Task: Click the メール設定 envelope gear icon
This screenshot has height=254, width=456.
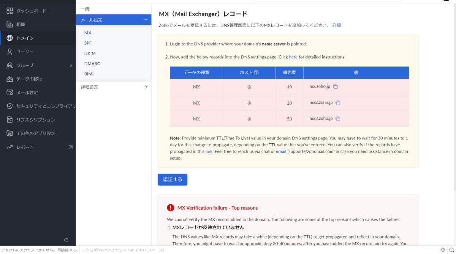Action: pos(10,93)
